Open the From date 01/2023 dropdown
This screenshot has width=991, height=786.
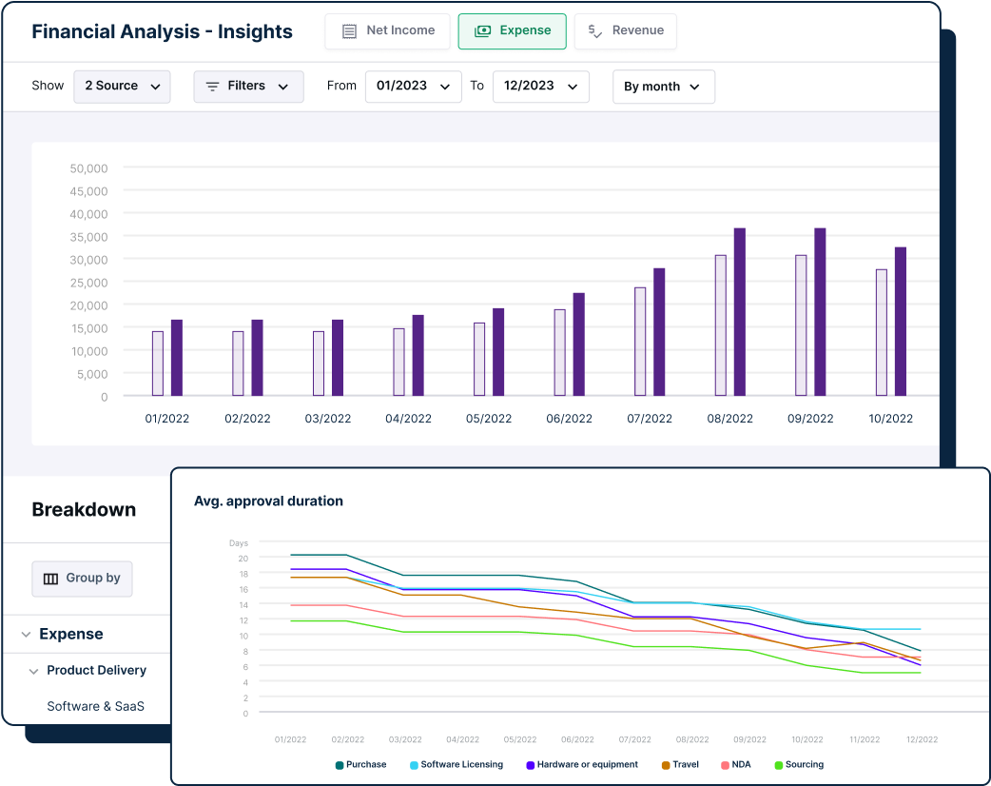pyautogui.click(x=414, y=86)
